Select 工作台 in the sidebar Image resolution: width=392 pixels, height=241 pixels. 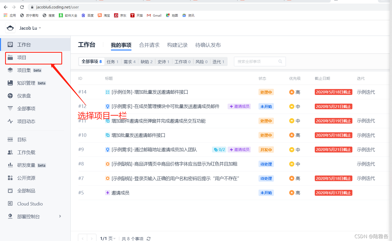tap(35, 45)
